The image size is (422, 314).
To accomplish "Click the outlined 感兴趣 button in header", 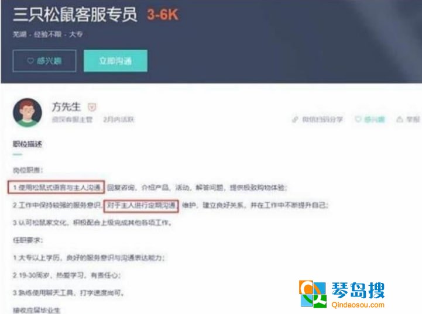I will pyautogui.click(x=44, y=61).
